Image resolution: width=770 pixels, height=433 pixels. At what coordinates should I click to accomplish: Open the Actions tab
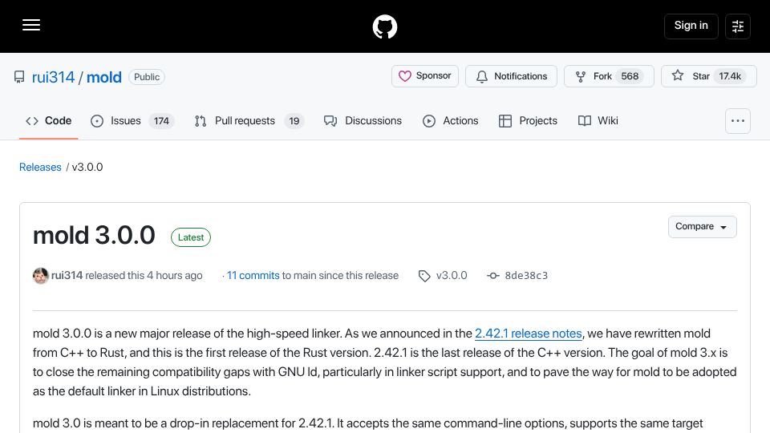point(450,121)
